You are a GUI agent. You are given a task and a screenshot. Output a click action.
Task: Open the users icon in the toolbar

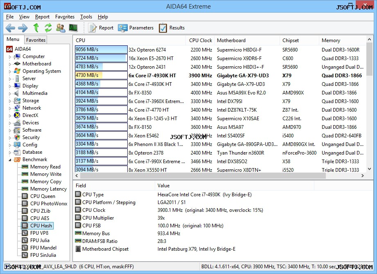coord(61,28)
